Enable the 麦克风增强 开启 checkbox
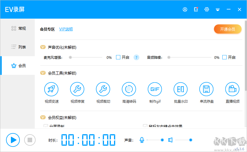Viewport: 247px width, 152px height. click(118, 57)
